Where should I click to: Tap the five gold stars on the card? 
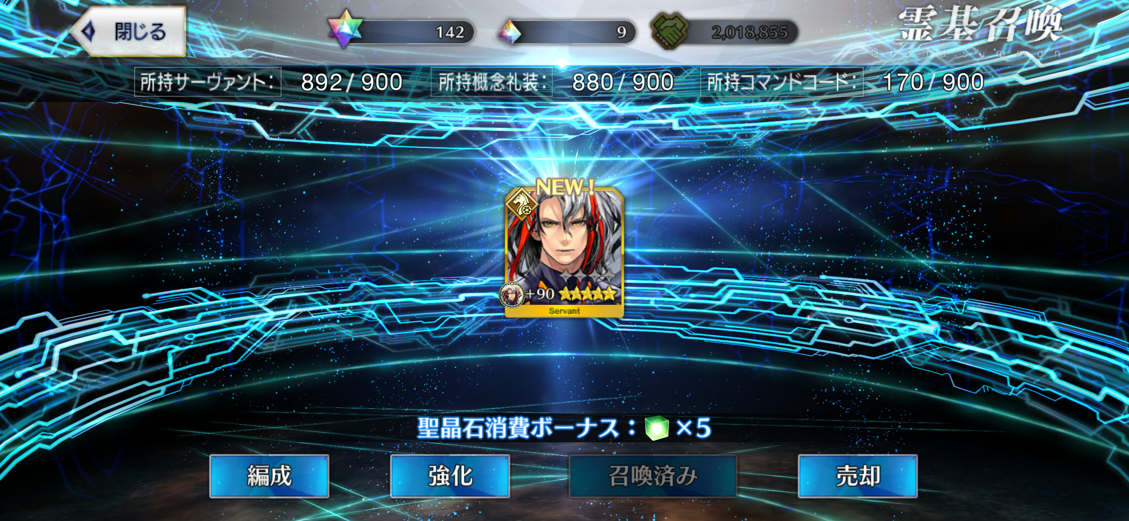[x=587, y=293]
